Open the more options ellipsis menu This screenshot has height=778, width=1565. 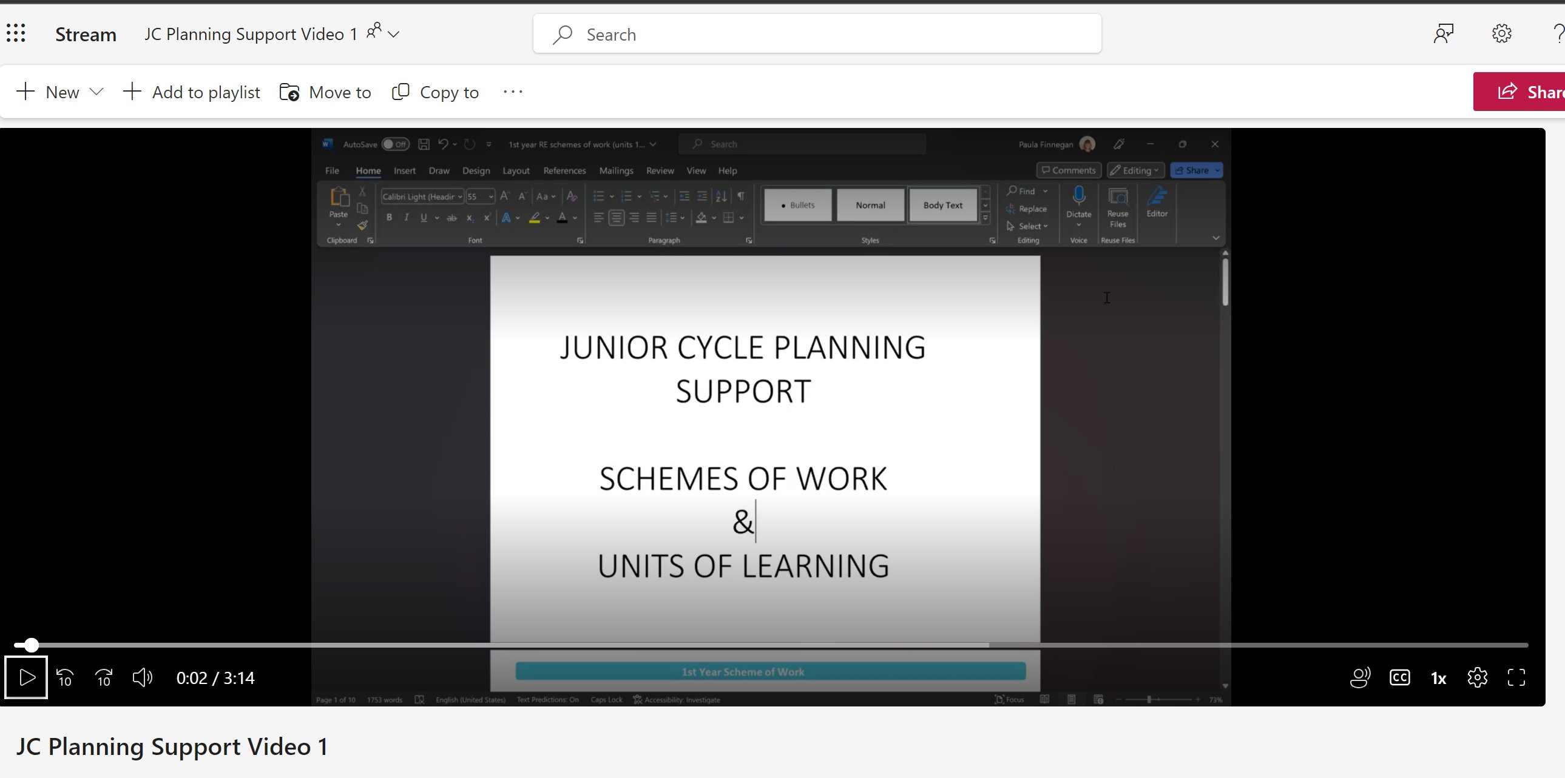513,92
